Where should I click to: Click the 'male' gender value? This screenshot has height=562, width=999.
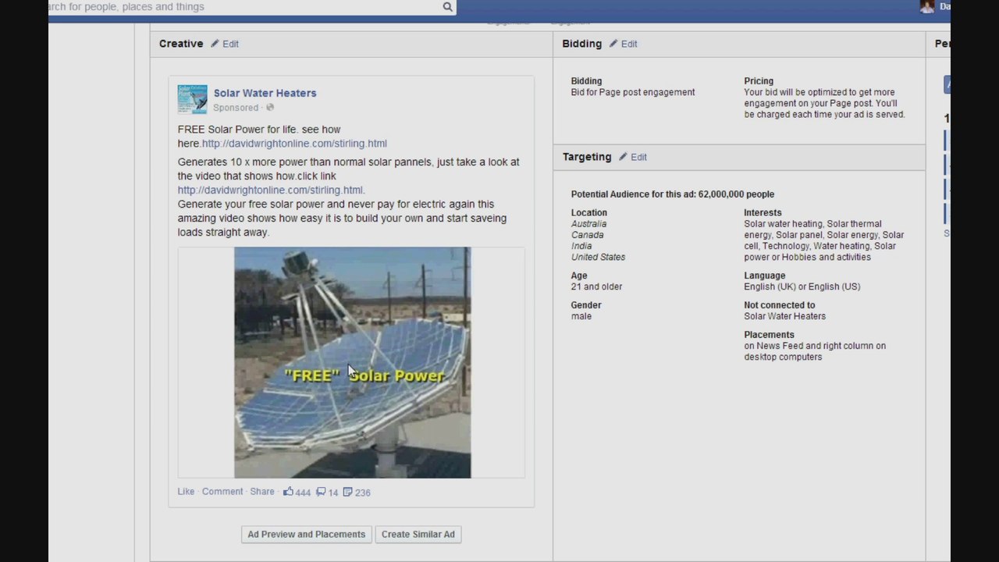(581, 316)
